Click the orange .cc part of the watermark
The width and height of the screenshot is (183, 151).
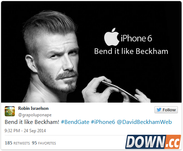(173, 142)
